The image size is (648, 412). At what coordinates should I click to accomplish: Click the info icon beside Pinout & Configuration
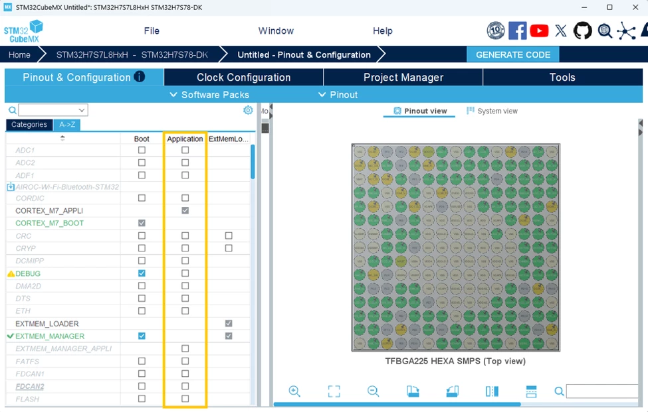(x=140, y=76)
